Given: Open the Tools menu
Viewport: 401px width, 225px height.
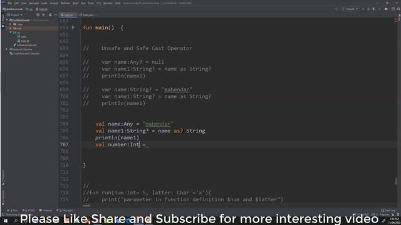Looking at the screenshot, I should pyautogui.click(x=91, y=3).
